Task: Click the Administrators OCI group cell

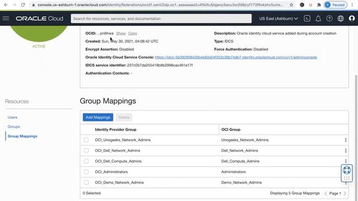Action: (233, 172)
